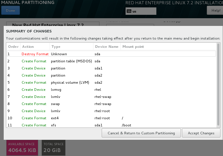Click the keyboard layout icon
The image size is (223, 156).
[129, 11]
